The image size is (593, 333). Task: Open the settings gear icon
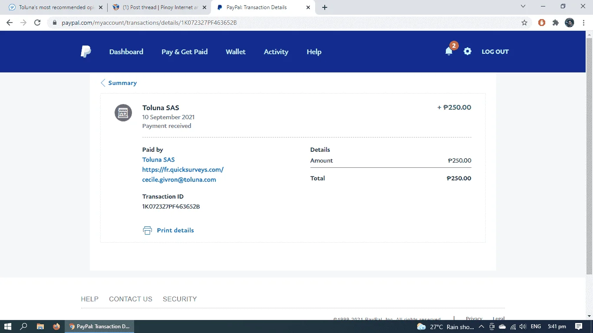click(x=467, y=51)
